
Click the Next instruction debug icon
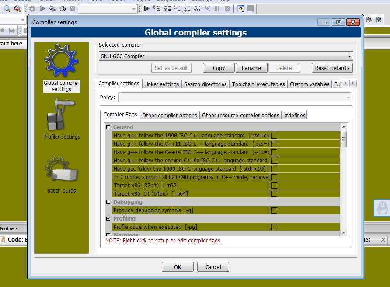pyautogui.click(x=197, y=9)
